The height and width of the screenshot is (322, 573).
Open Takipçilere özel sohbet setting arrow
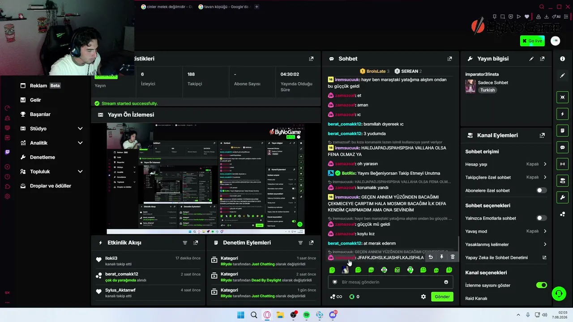coord(545,177)
